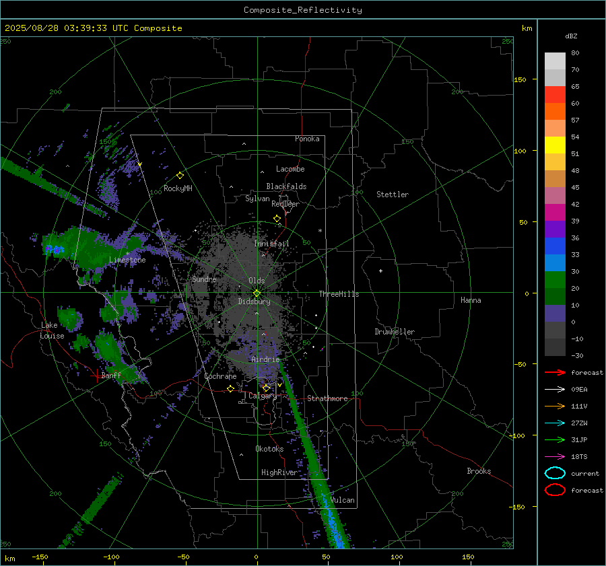Select the 'Blackfalds' label
606x566 pixels.
click(286, 186)
